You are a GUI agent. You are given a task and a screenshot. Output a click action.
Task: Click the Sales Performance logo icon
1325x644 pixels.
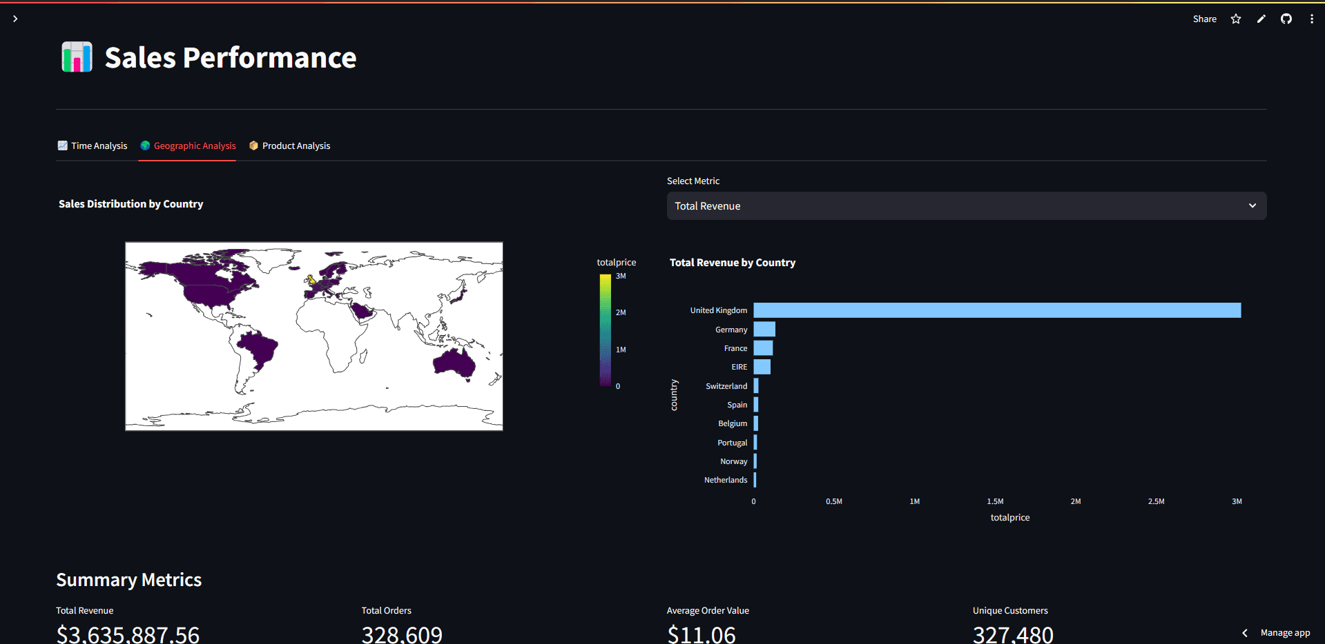[77, 57]
